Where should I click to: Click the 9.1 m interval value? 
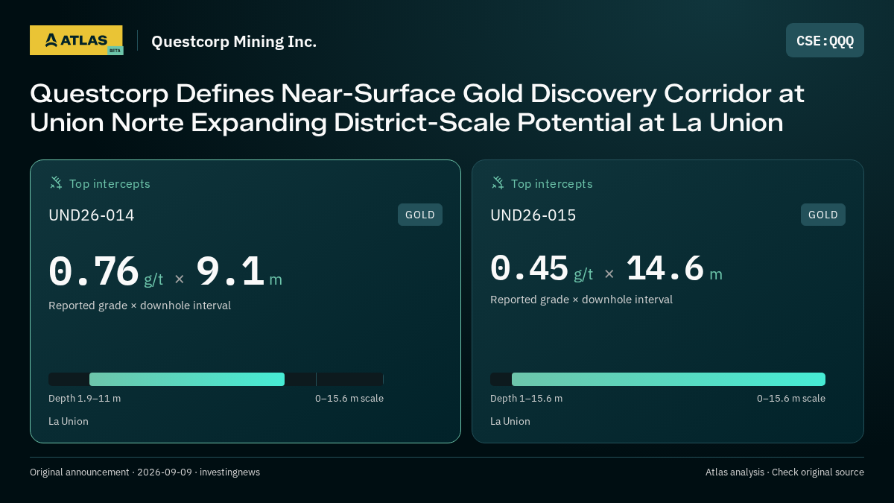pyautogui.click(x=238, y=272)
